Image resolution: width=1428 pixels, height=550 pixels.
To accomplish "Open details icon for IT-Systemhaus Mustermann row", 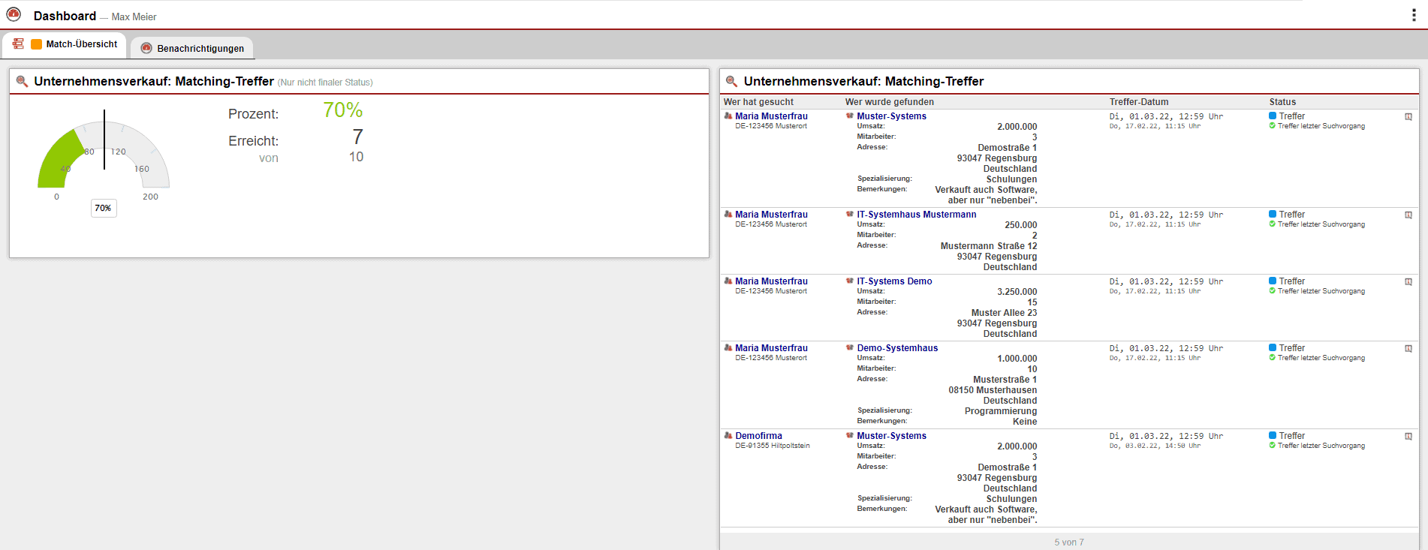I will coord(1408,215).
